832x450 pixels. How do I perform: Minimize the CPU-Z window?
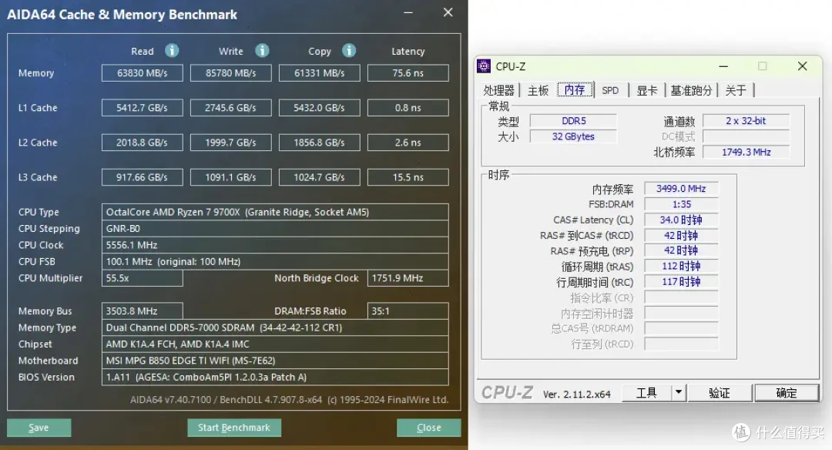coord(723,66)
